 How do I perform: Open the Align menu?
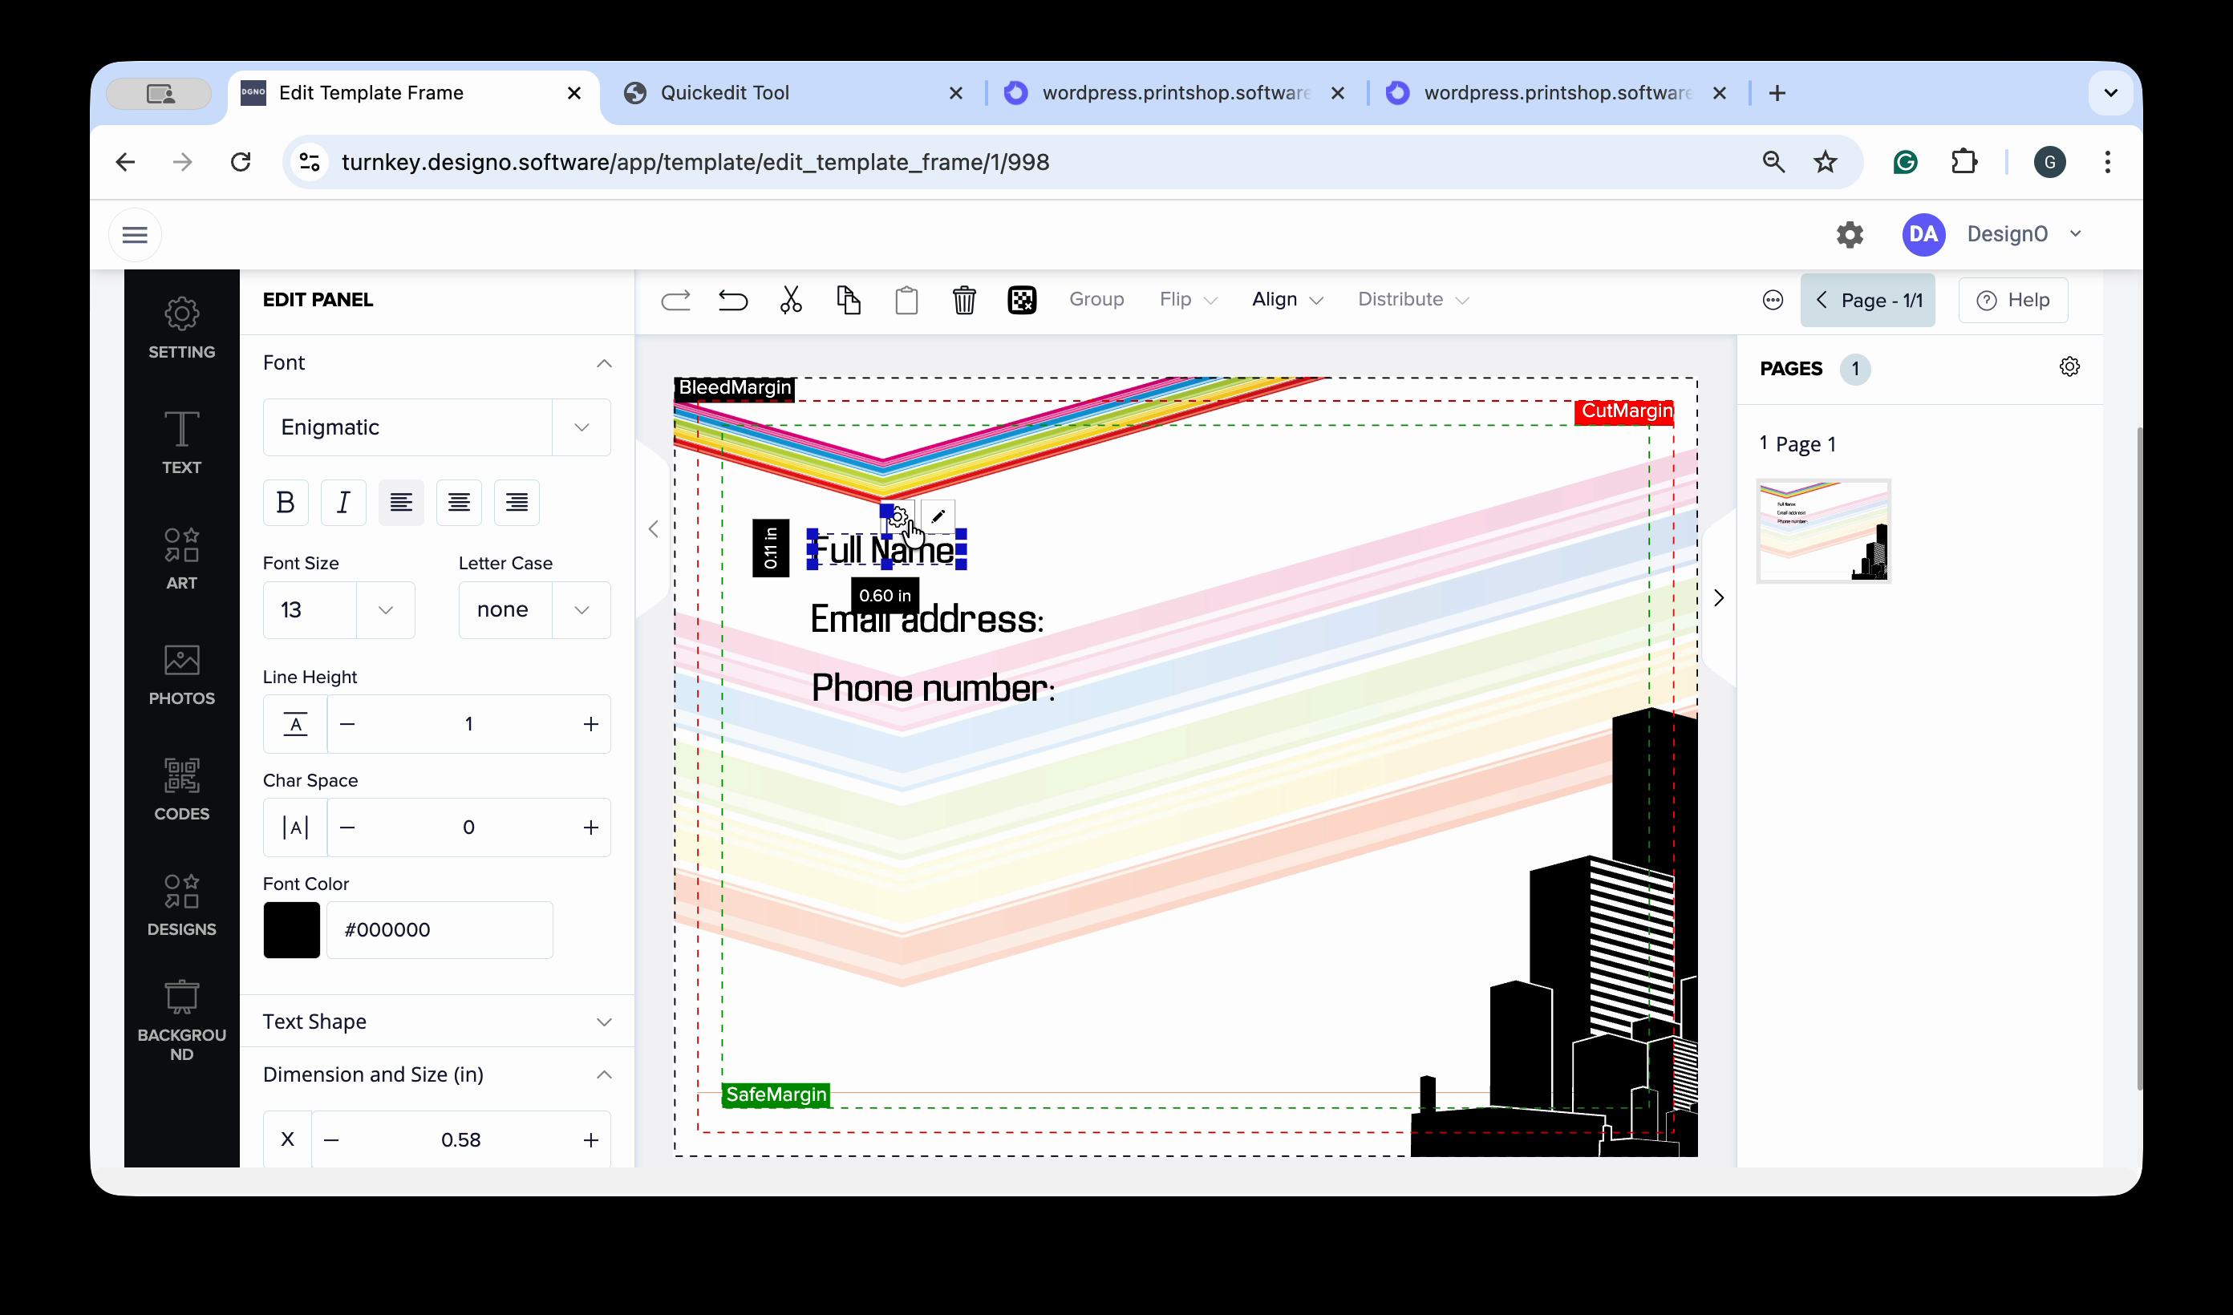pyautogui.click(x=1286, y=300)
